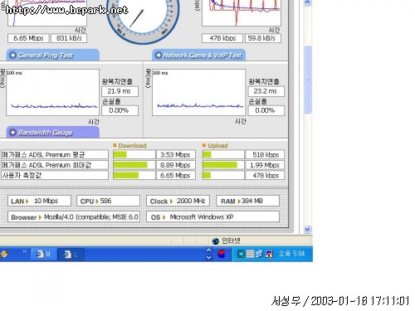415x311 pixels.
Task: Click the second ADSL Premium row label
Action: click(x=55, y=165)
